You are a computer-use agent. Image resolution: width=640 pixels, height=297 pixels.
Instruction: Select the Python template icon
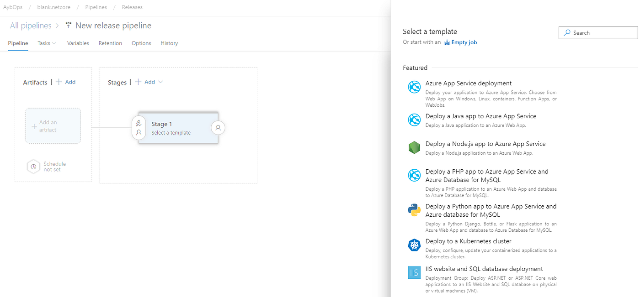click(x=414, y=210)
